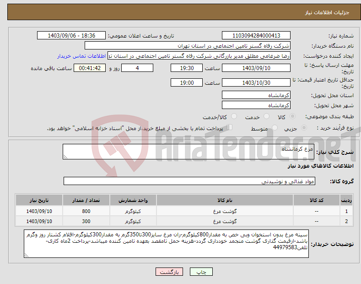
Task: Click the deadline time field 19:30
Action: [187, 68]
